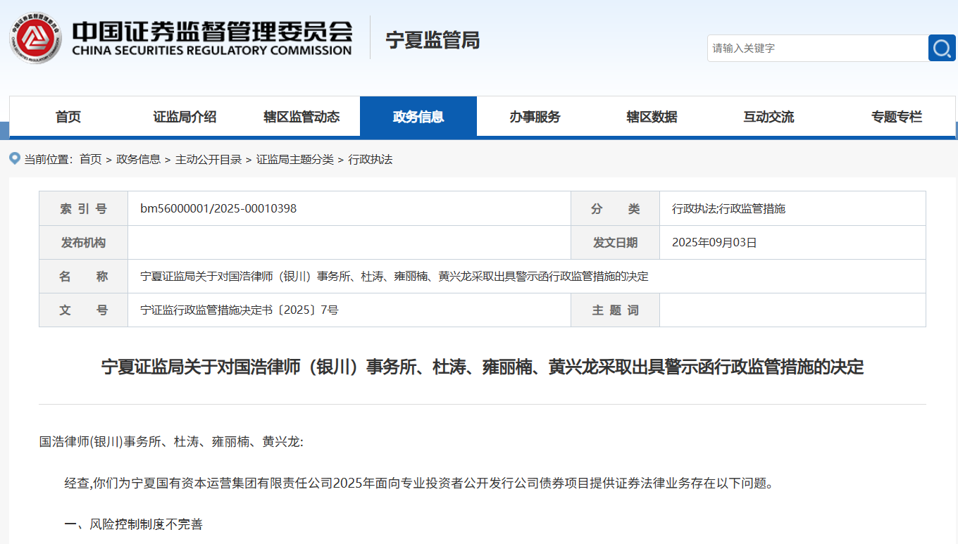Click the index number bm56000001/2025-00010398
Image resolution: width=958 pixels, height=544 pixels.
coord(218,208)
